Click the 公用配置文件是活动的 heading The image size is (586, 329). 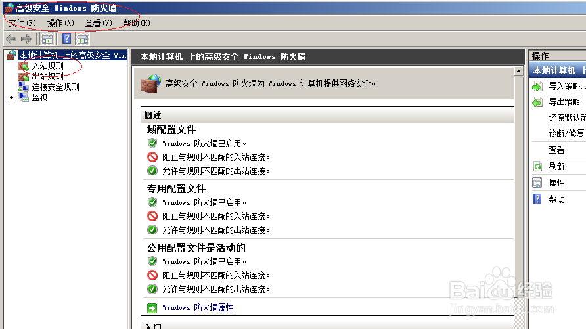click(x=196, y=248)
